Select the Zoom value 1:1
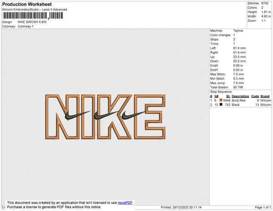The width and height of the screenshot is (273, 211). 263,21
